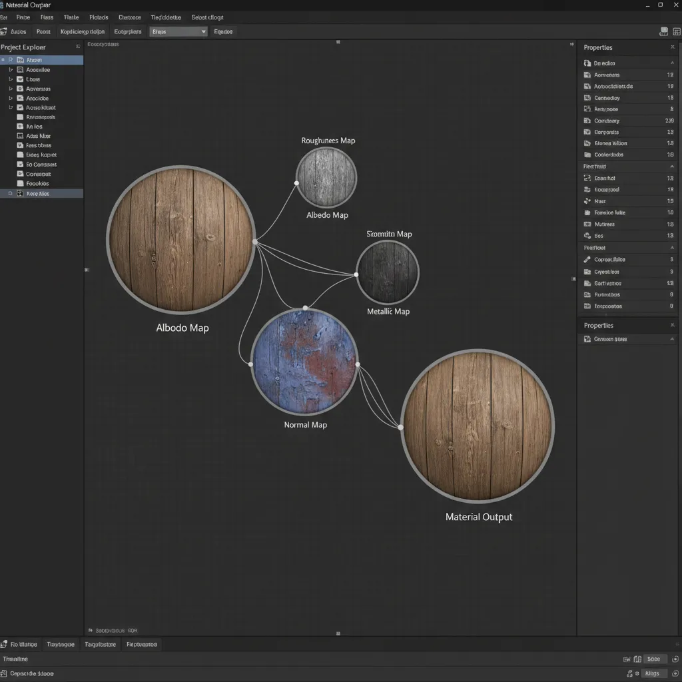Image resolution: width=682 pixels, height=682 pixels.
Task: Toggle checkbox icon of Loaia item
Action: pos(20,79)
